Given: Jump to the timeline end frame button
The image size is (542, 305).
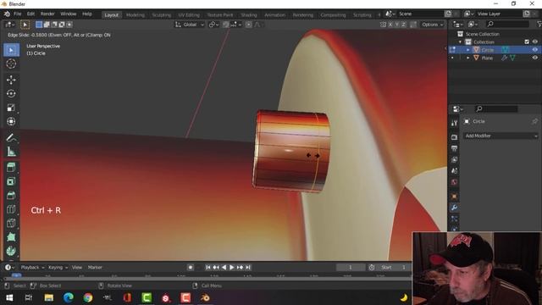Looking at the screenshot, I should coord(248,268).
